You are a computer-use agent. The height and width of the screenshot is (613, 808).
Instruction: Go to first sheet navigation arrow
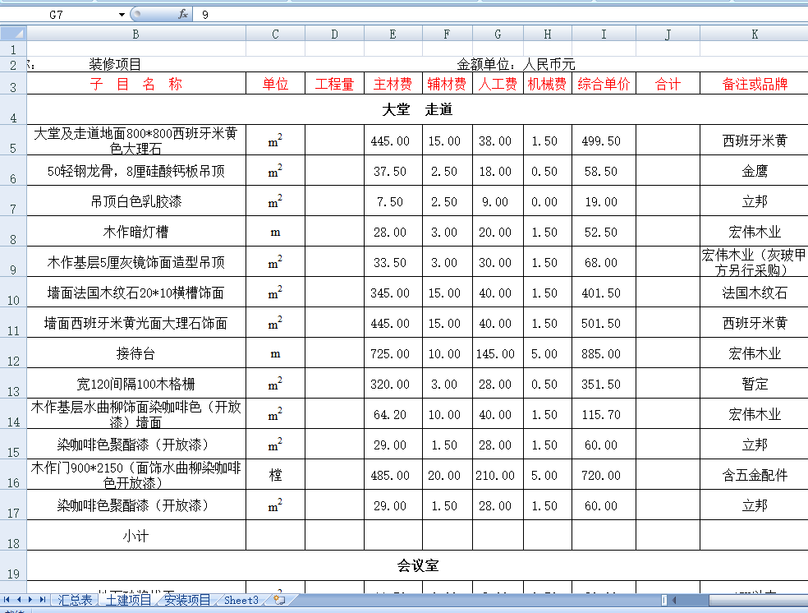coord(7,600)
